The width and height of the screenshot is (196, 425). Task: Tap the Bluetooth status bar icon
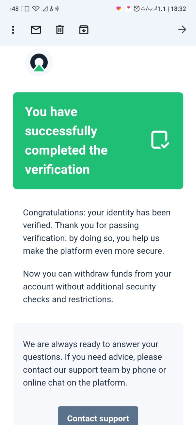[x=57, y=9]
